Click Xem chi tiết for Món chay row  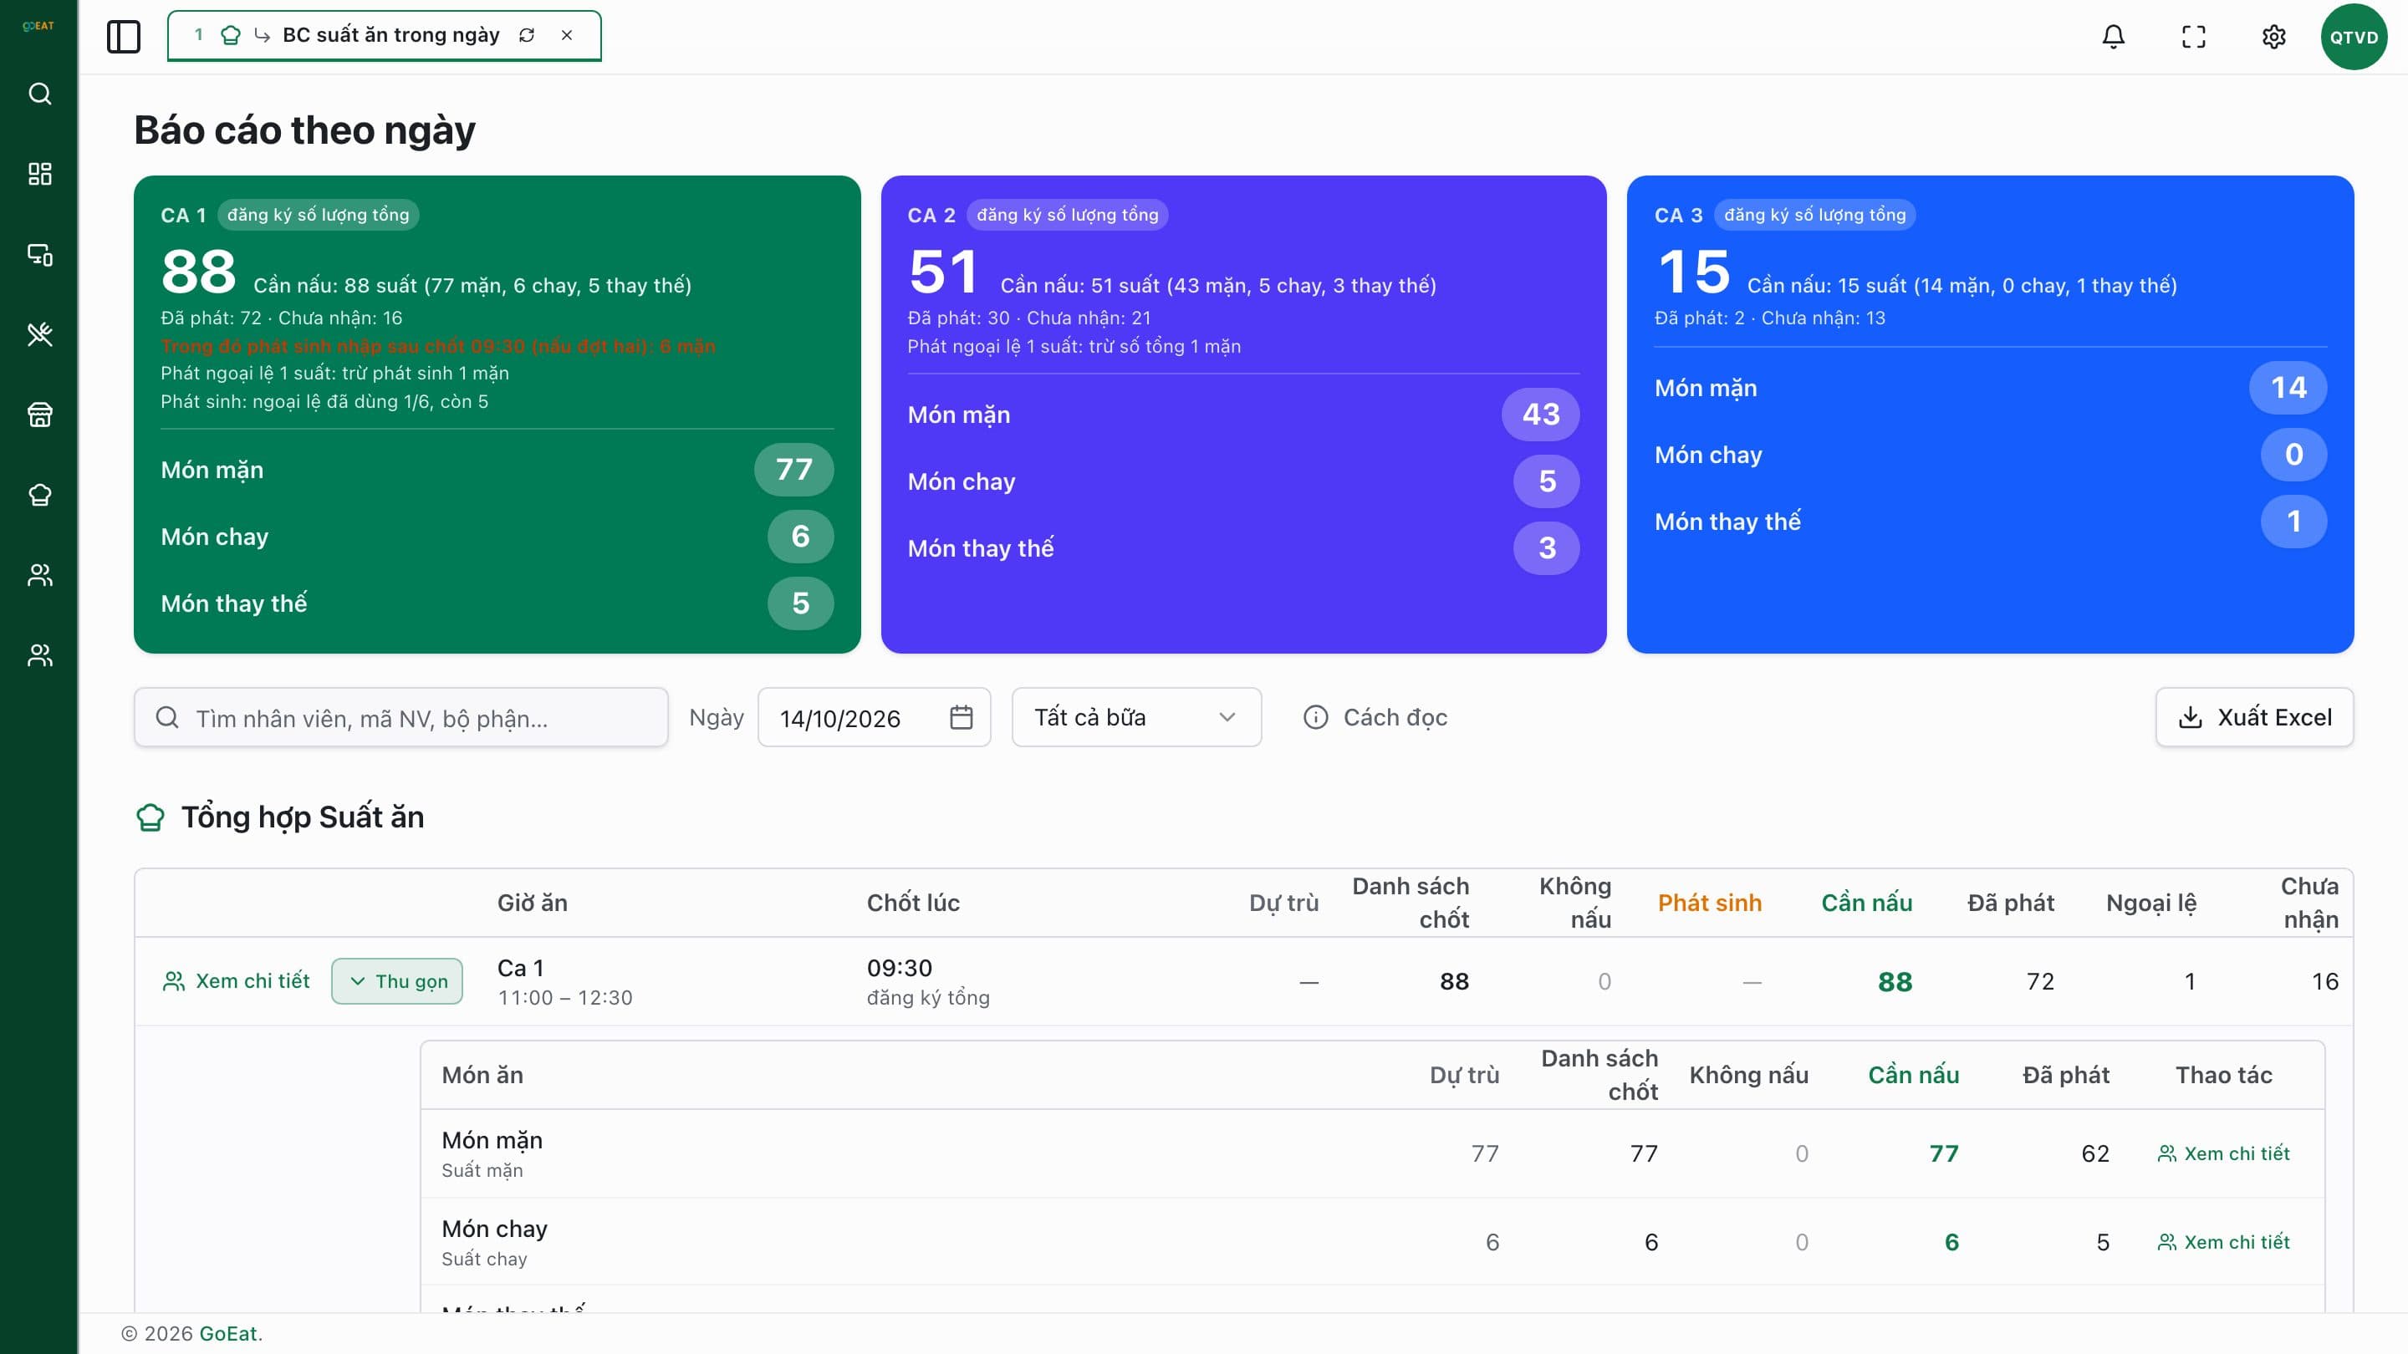click(2223, 1243)
